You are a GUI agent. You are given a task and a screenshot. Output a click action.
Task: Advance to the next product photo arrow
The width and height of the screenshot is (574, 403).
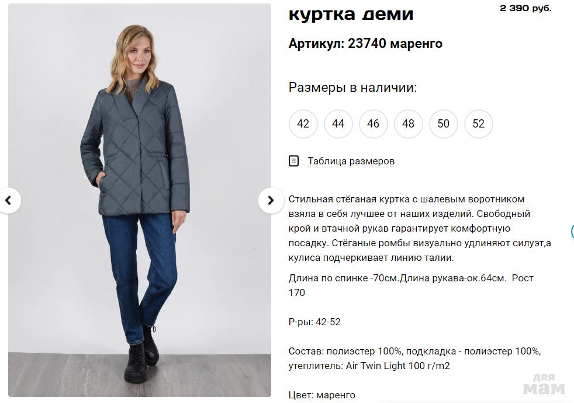(x=271, y=201)
